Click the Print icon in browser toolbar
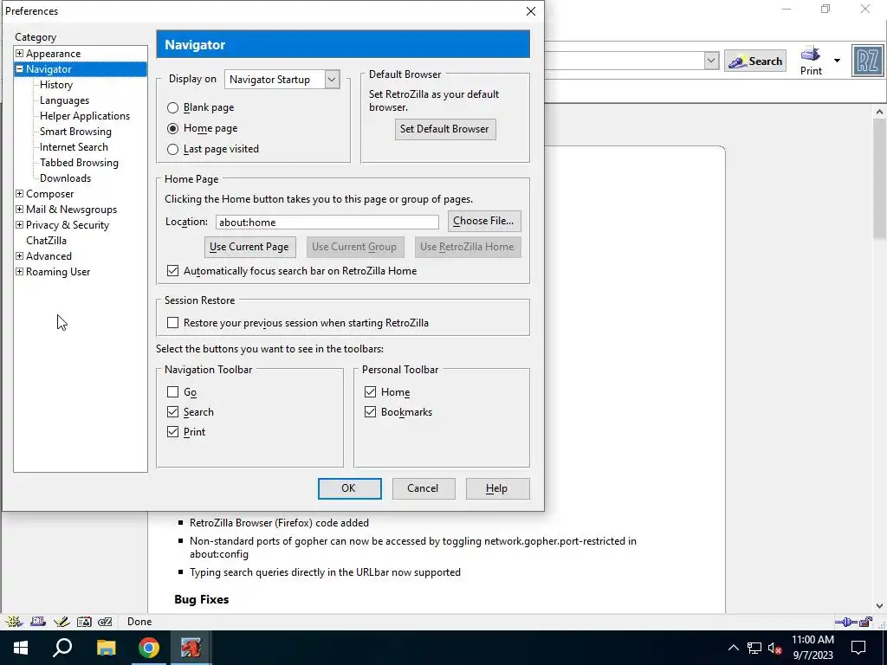The width and height of the screenshot is (887, 665). (x=811, y=61)
